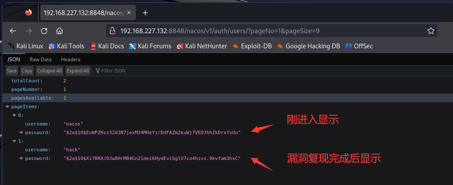Collapse the pageItems tree node
This screenshot has width=453, height=185.
7,107
